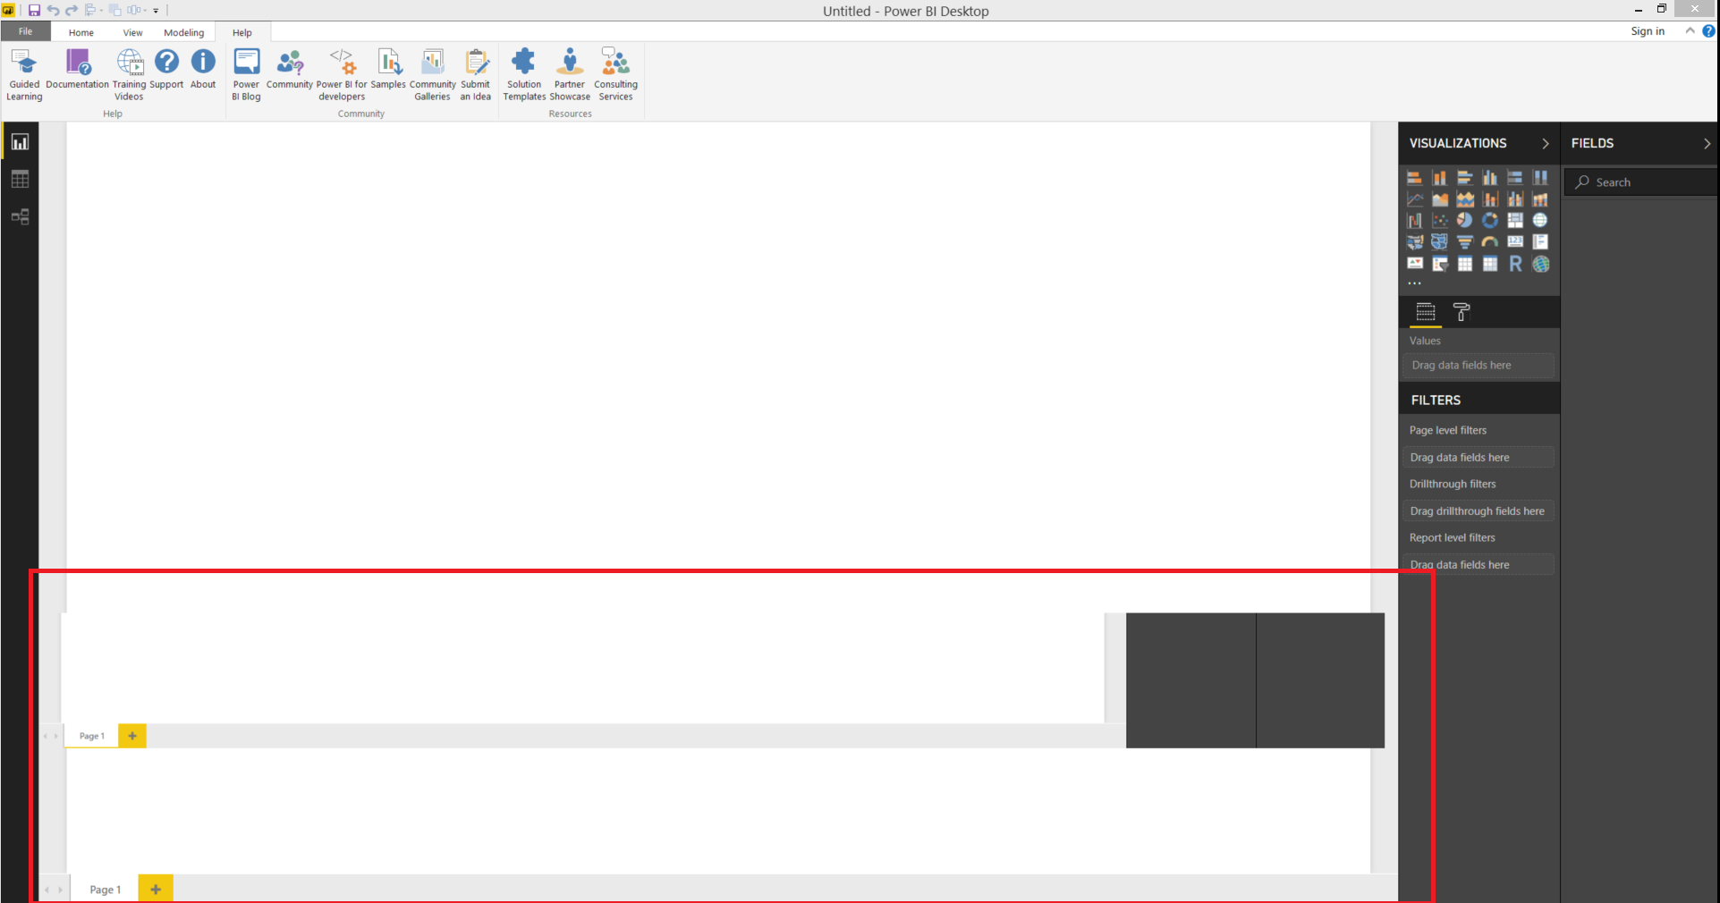Switch to Report view in left sidebar

20,142
